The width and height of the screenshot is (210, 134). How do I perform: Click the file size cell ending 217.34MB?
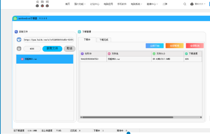coord(168,59)
